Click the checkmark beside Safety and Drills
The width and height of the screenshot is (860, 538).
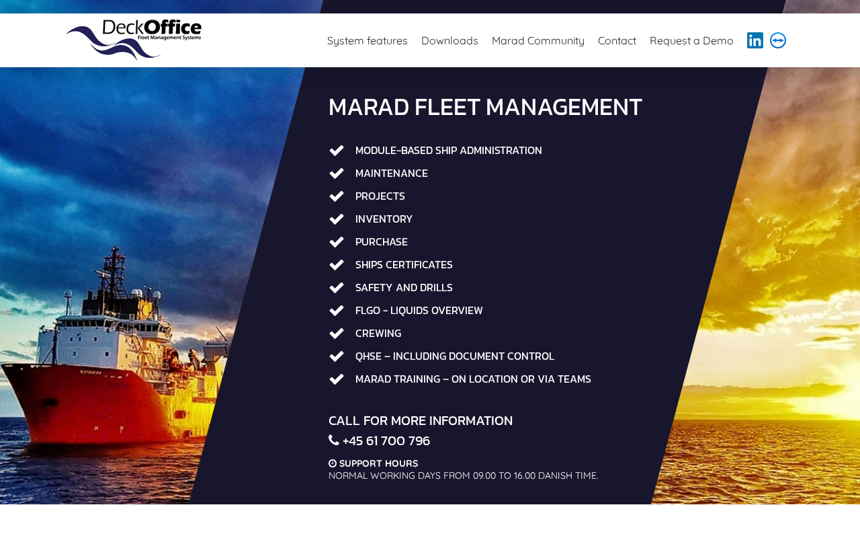click(337, 288)
